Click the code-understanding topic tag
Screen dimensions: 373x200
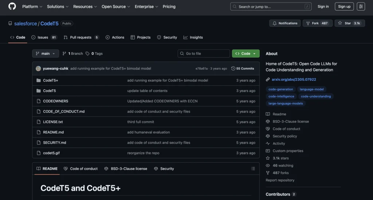(x=316, y=97)
